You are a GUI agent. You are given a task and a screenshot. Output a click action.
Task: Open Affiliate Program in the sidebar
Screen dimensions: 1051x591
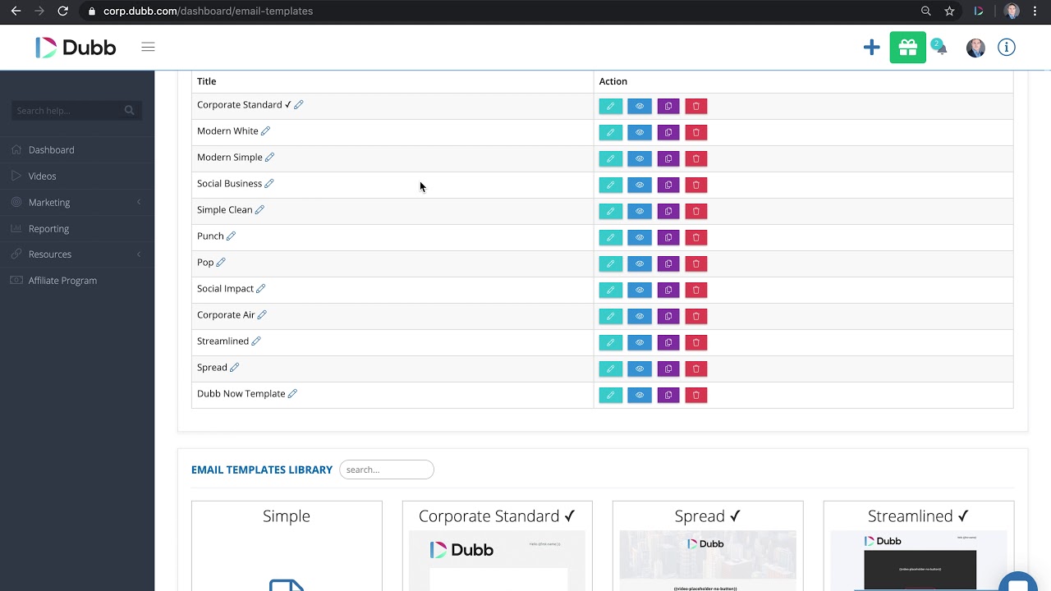point(62,281)
